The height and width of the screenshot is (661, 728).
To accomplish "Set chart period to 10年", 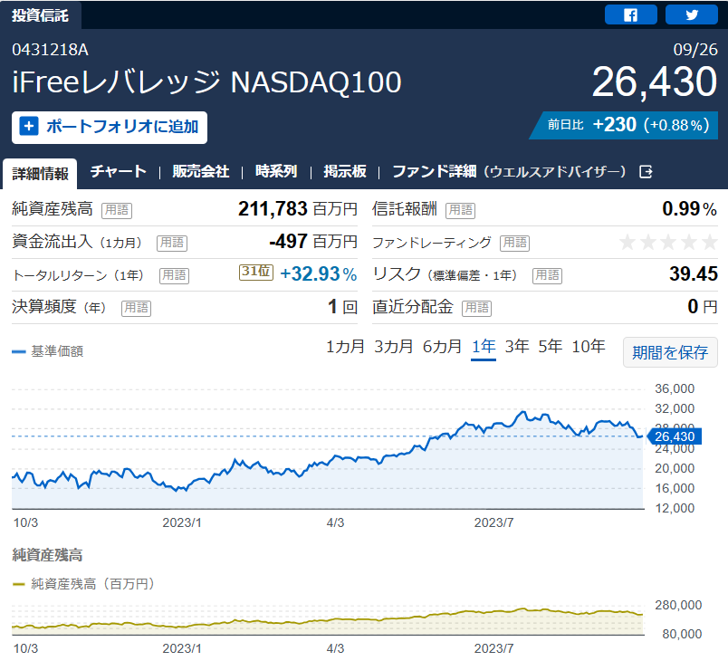I will pos(589,346).
